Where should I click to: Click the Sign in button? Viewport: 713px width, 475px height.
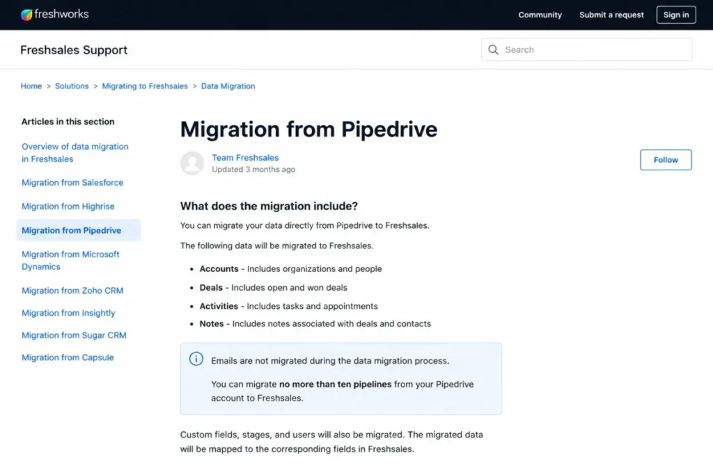[x=675, y=15]
